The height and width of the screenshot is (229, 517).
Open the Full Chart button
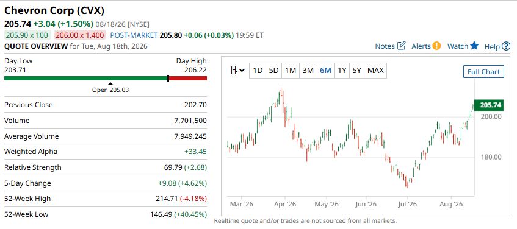(x=483, y=71)
